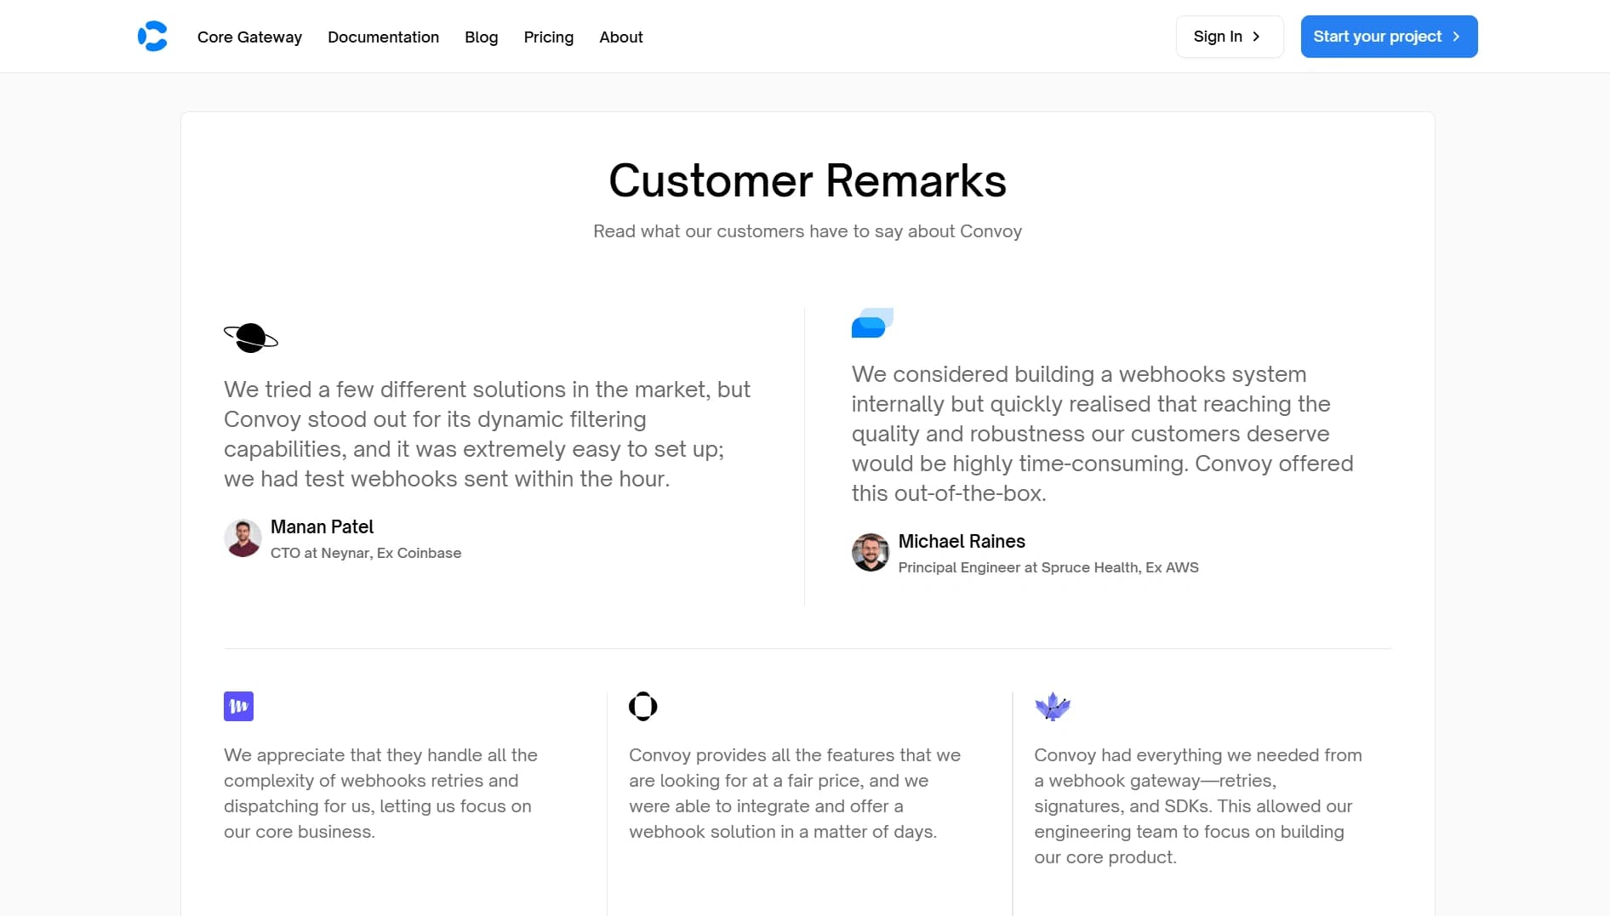The height and width of the screenshot is (916, 1610).
Task: Open the Documentation page
Action: (383, 37)
